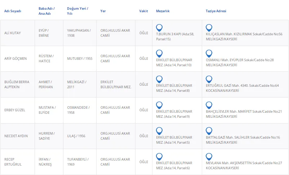Show cemetery map pin for Buğlem Berra Alptekin
Screen dimensions: 289x175
pos(159,79)
